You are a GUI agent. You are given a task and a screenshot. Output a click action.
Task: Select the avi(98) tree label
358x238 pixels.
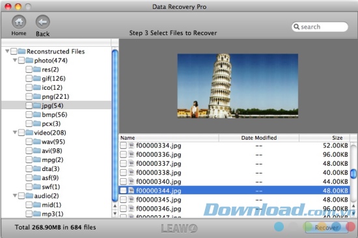pos(52,151)
